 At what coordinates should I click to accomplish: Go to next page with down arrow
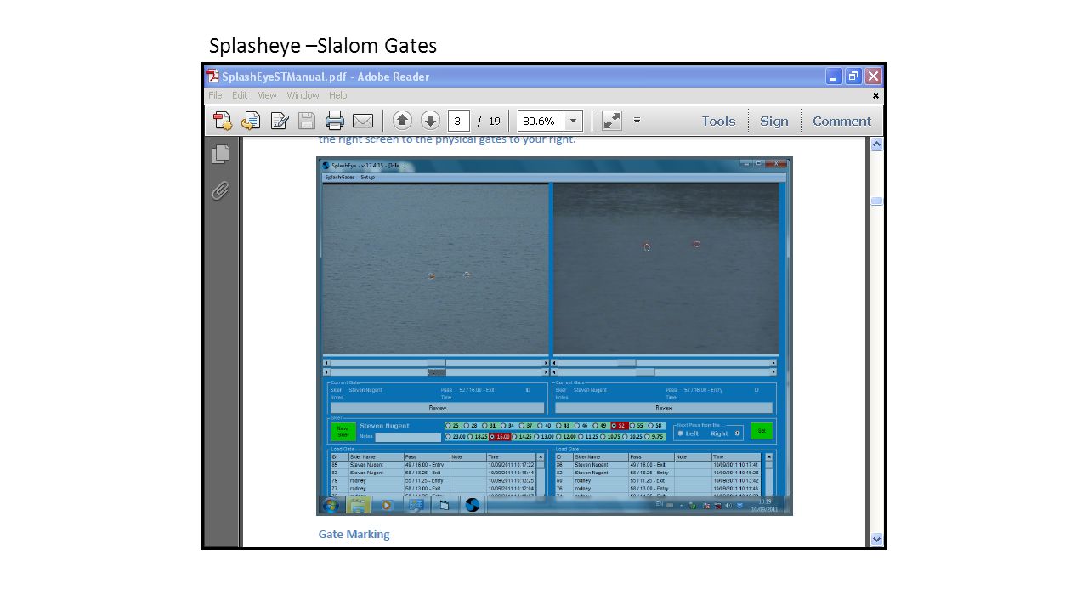430,121
